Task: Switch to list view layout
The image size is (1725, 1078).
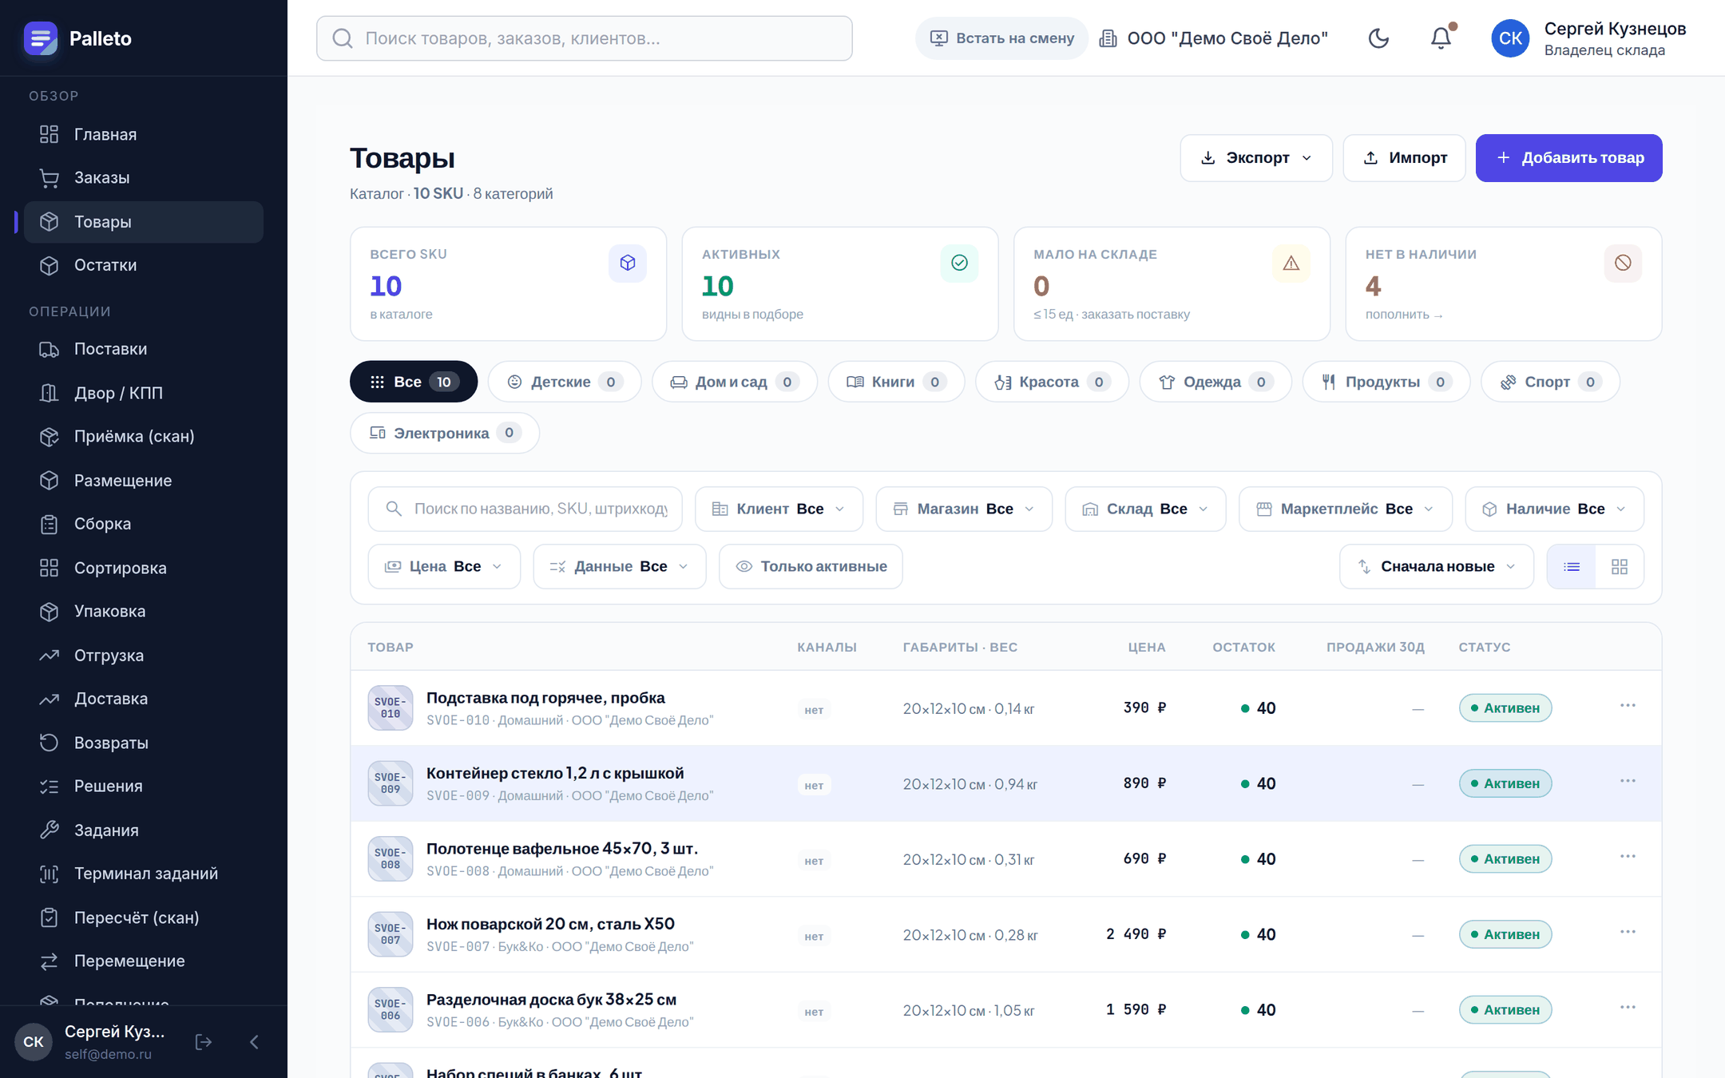Action: [x=1572, y=566]
